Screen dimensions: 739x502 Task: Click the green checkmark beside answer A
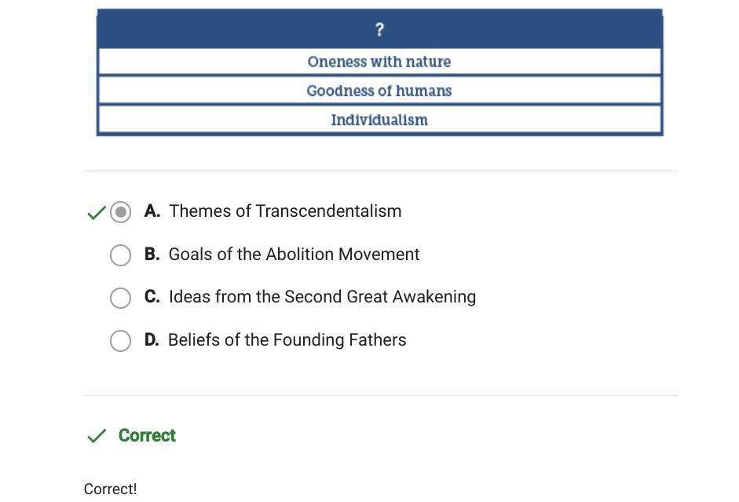[96, 213]
